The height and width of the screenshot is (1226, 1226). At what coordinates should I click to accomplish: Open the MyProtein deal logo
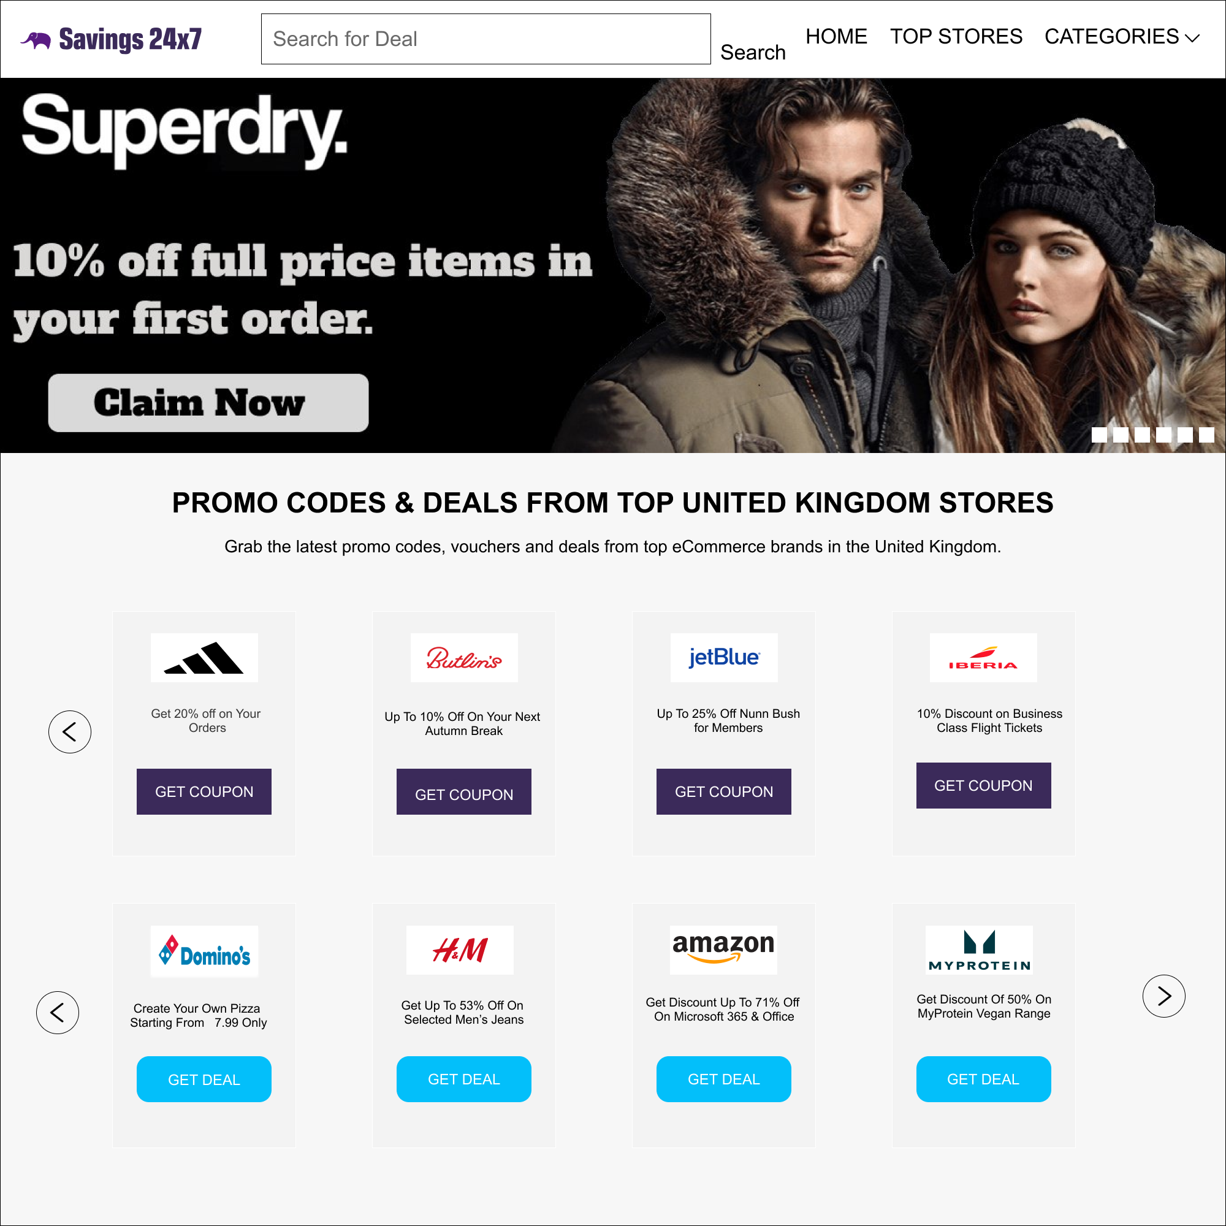(979, 950)
